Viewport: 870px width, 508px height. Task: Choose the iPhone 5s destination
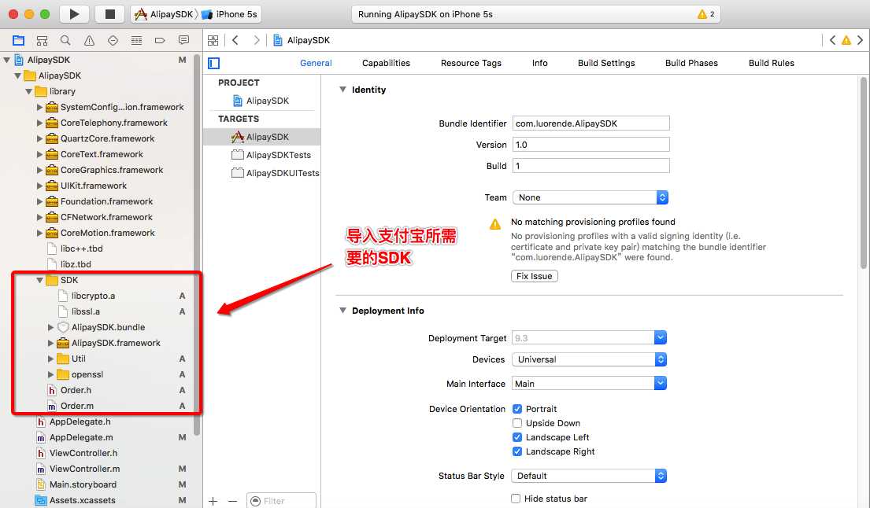(x=230, y=14)
